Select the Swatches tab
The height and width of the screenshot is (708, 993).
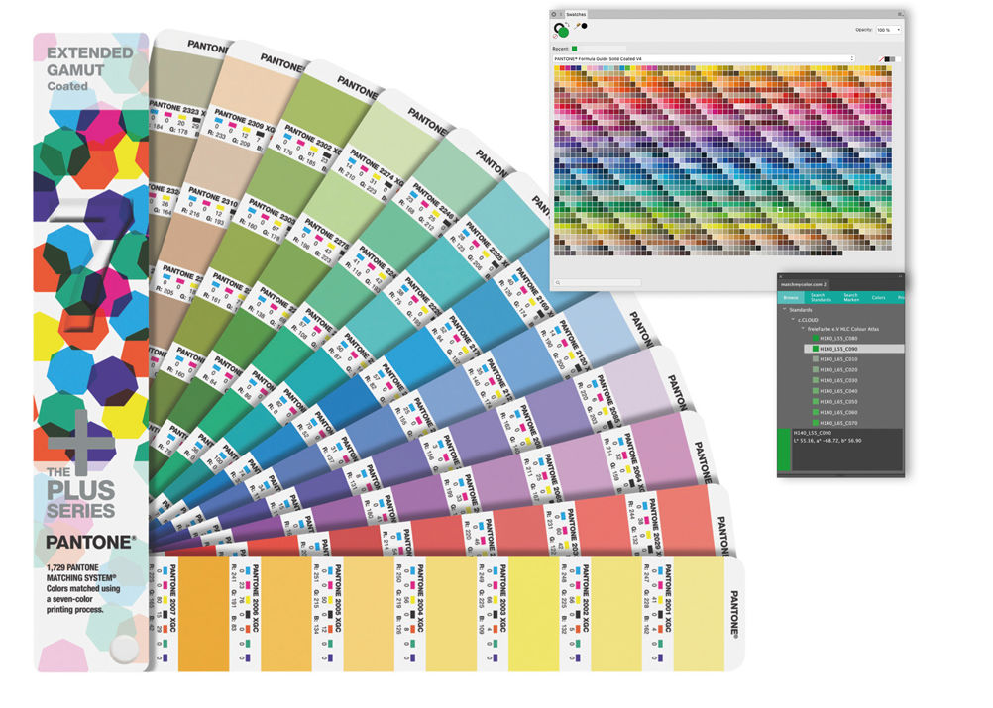pos(576,15)
